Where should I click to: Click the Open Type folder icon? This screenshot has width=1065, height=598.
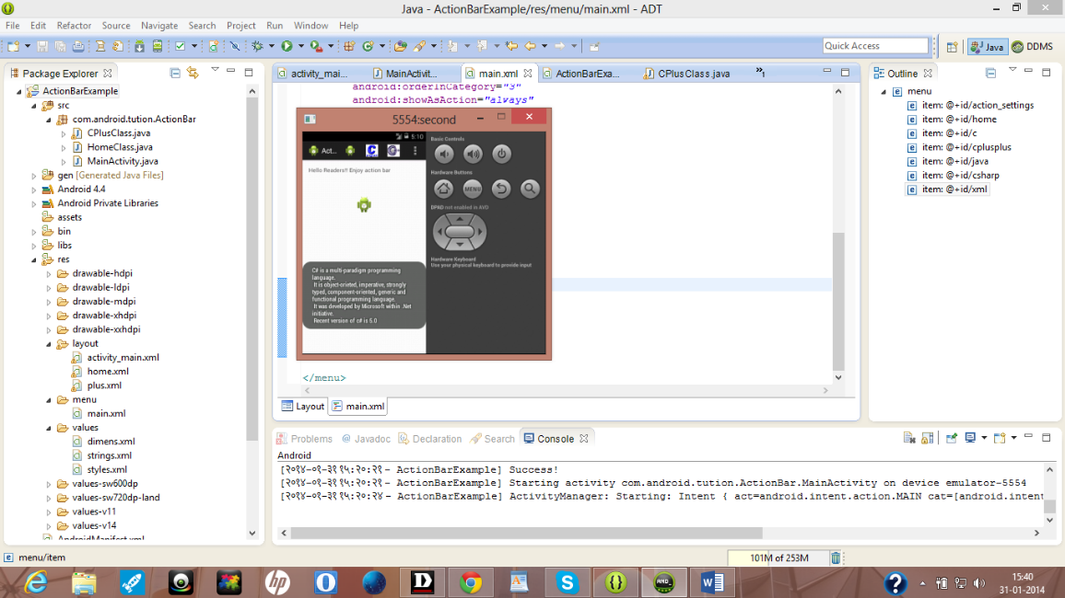[400, 46]
